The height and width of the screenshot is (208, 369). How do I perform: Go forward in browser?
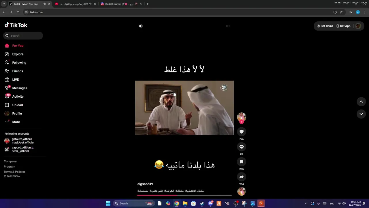coord(11,12)
